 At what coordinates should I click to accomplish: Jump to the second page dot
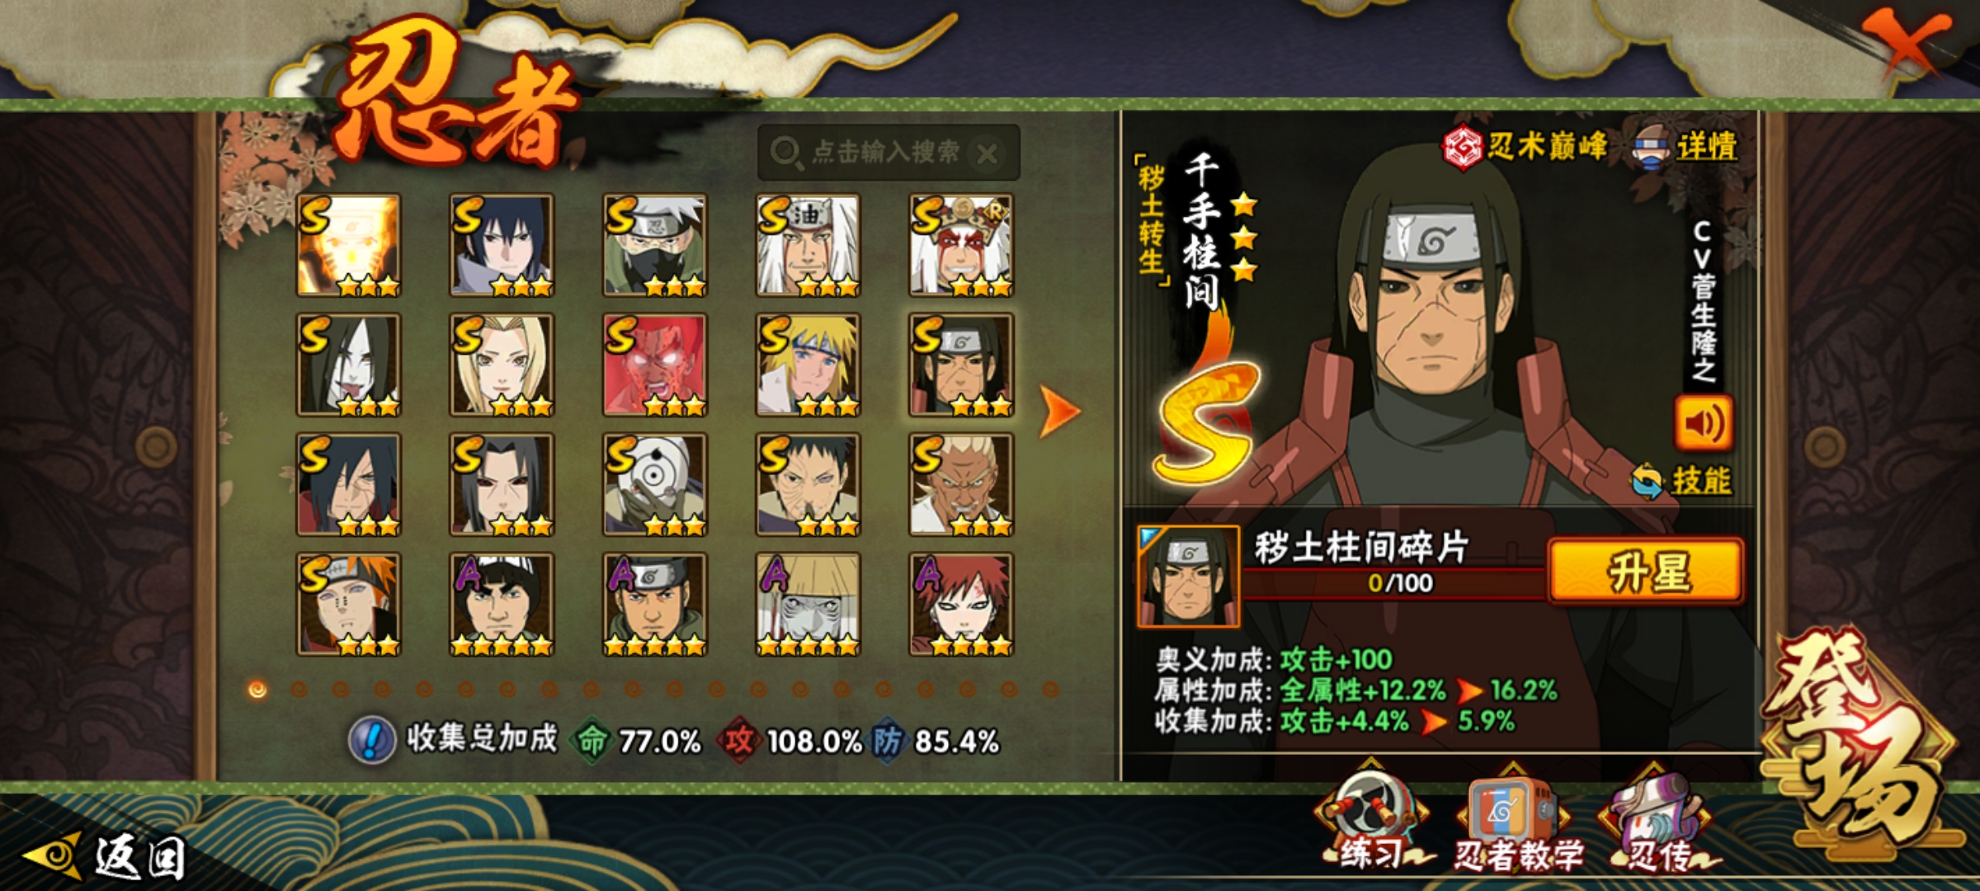[x=299, y=689]
